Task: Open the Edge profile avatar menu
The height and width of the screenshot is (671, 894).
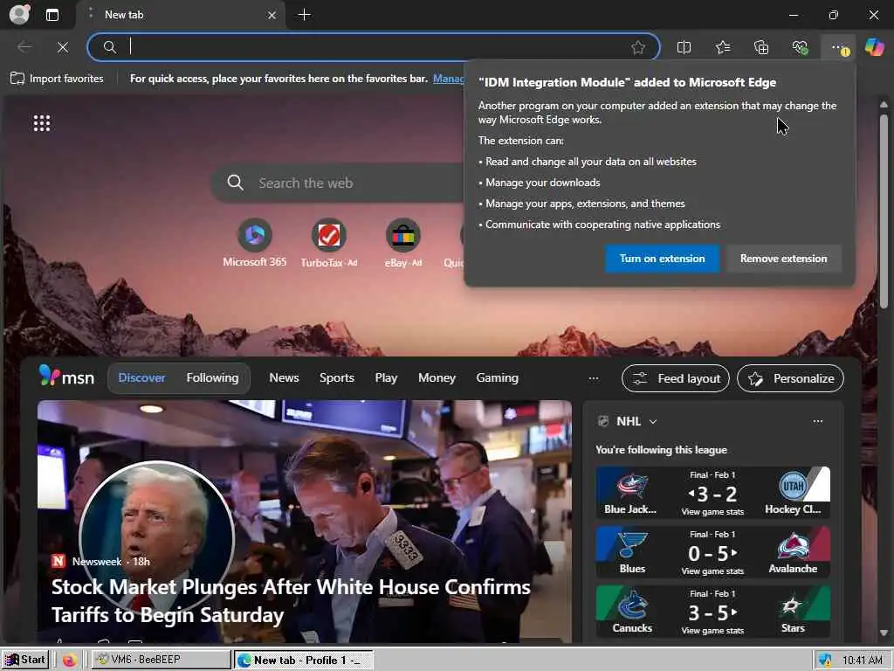Action: [x=20, y=14]
